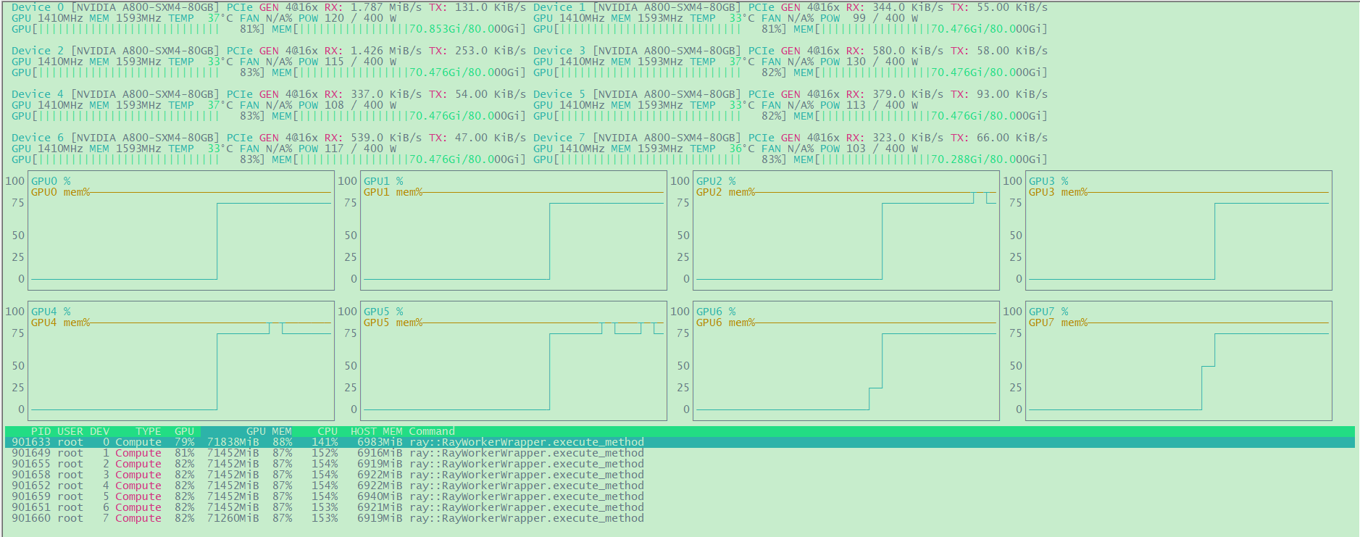
Task: Click the HOST MEM column header
Action: point(376,431)
